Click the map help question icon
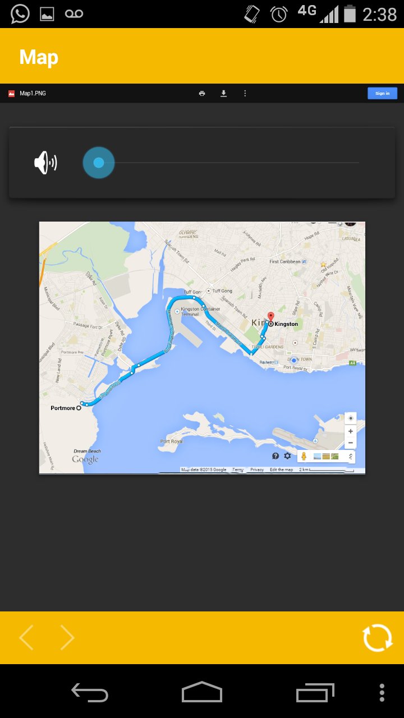The height and width of the screenshot is (718, 404). pos(276,456)
